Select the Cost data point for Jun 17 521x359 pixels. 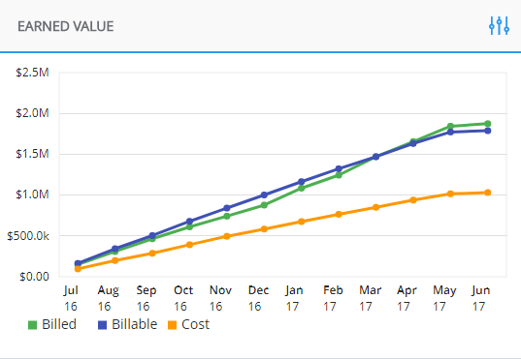click(x=487, y=193)
